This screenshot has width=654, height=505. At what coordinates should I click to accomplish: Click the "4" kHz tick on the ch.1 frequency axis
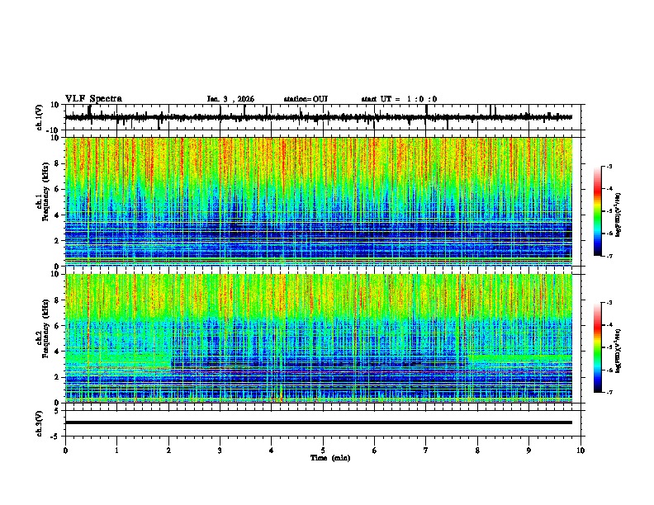pos(57,215)
